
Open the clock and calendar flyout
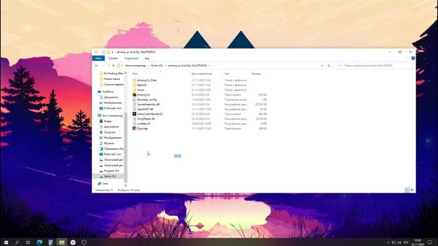tap(418, 243)
